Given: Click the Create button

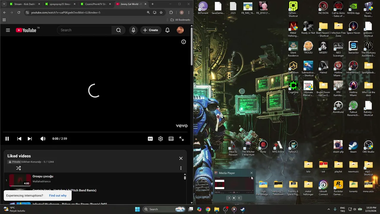Looking at the screenshot, I should click(151, 30).
